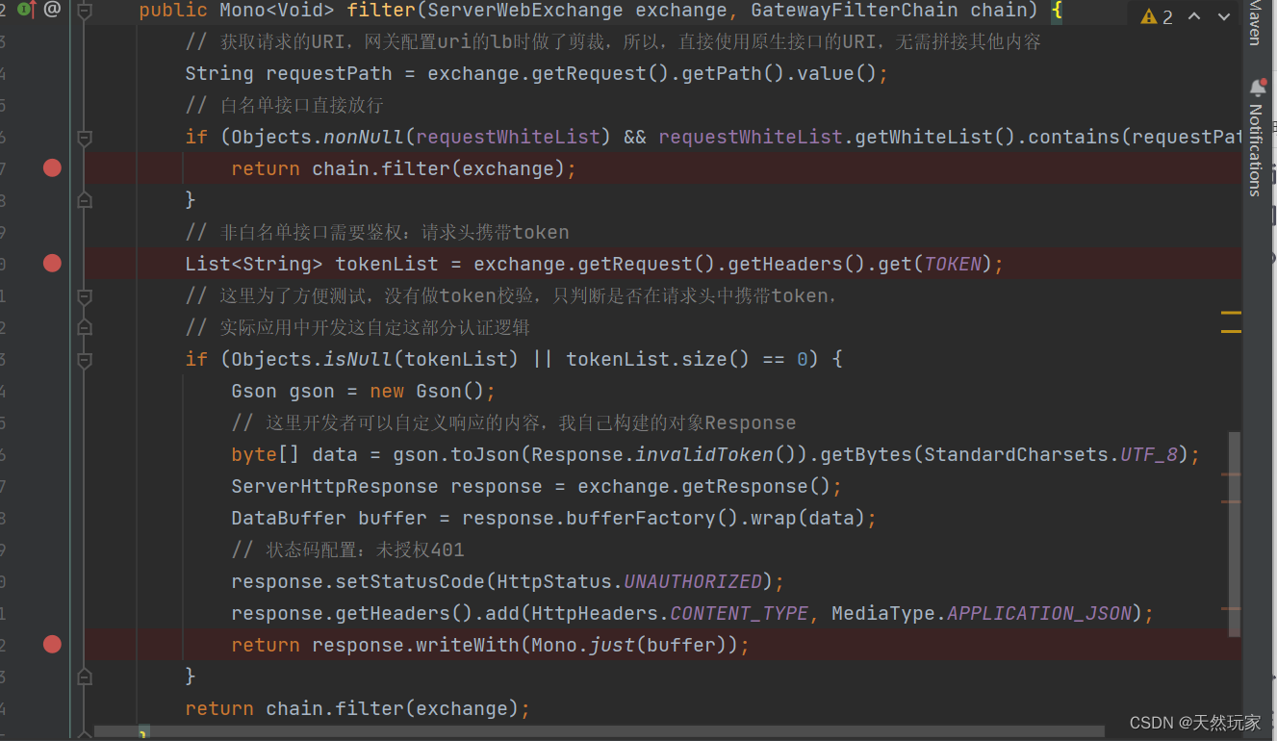Screen dimensions: 1277x741
Task: Open the Notifications tool window label
Action: pyautogui.click(x=1255, y=150)
